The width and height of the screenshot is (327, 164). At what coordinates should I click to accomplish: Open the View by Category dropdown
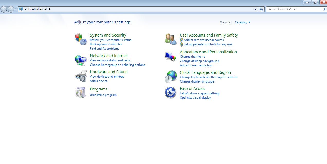[242, 22]
